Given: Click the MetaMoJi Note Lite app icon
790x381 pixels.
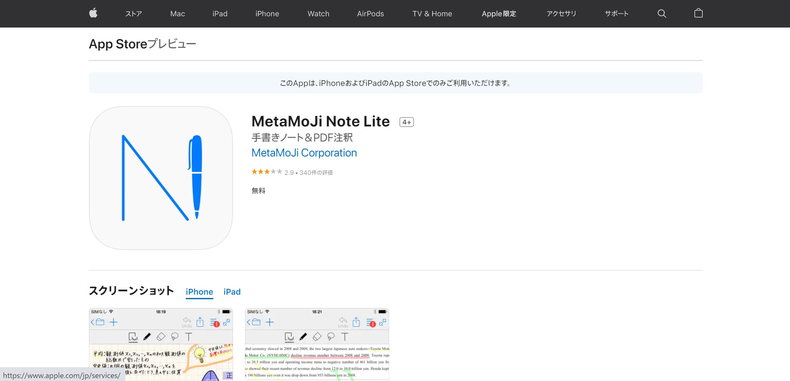Looking at the screenshot, I should pos(161,178).
